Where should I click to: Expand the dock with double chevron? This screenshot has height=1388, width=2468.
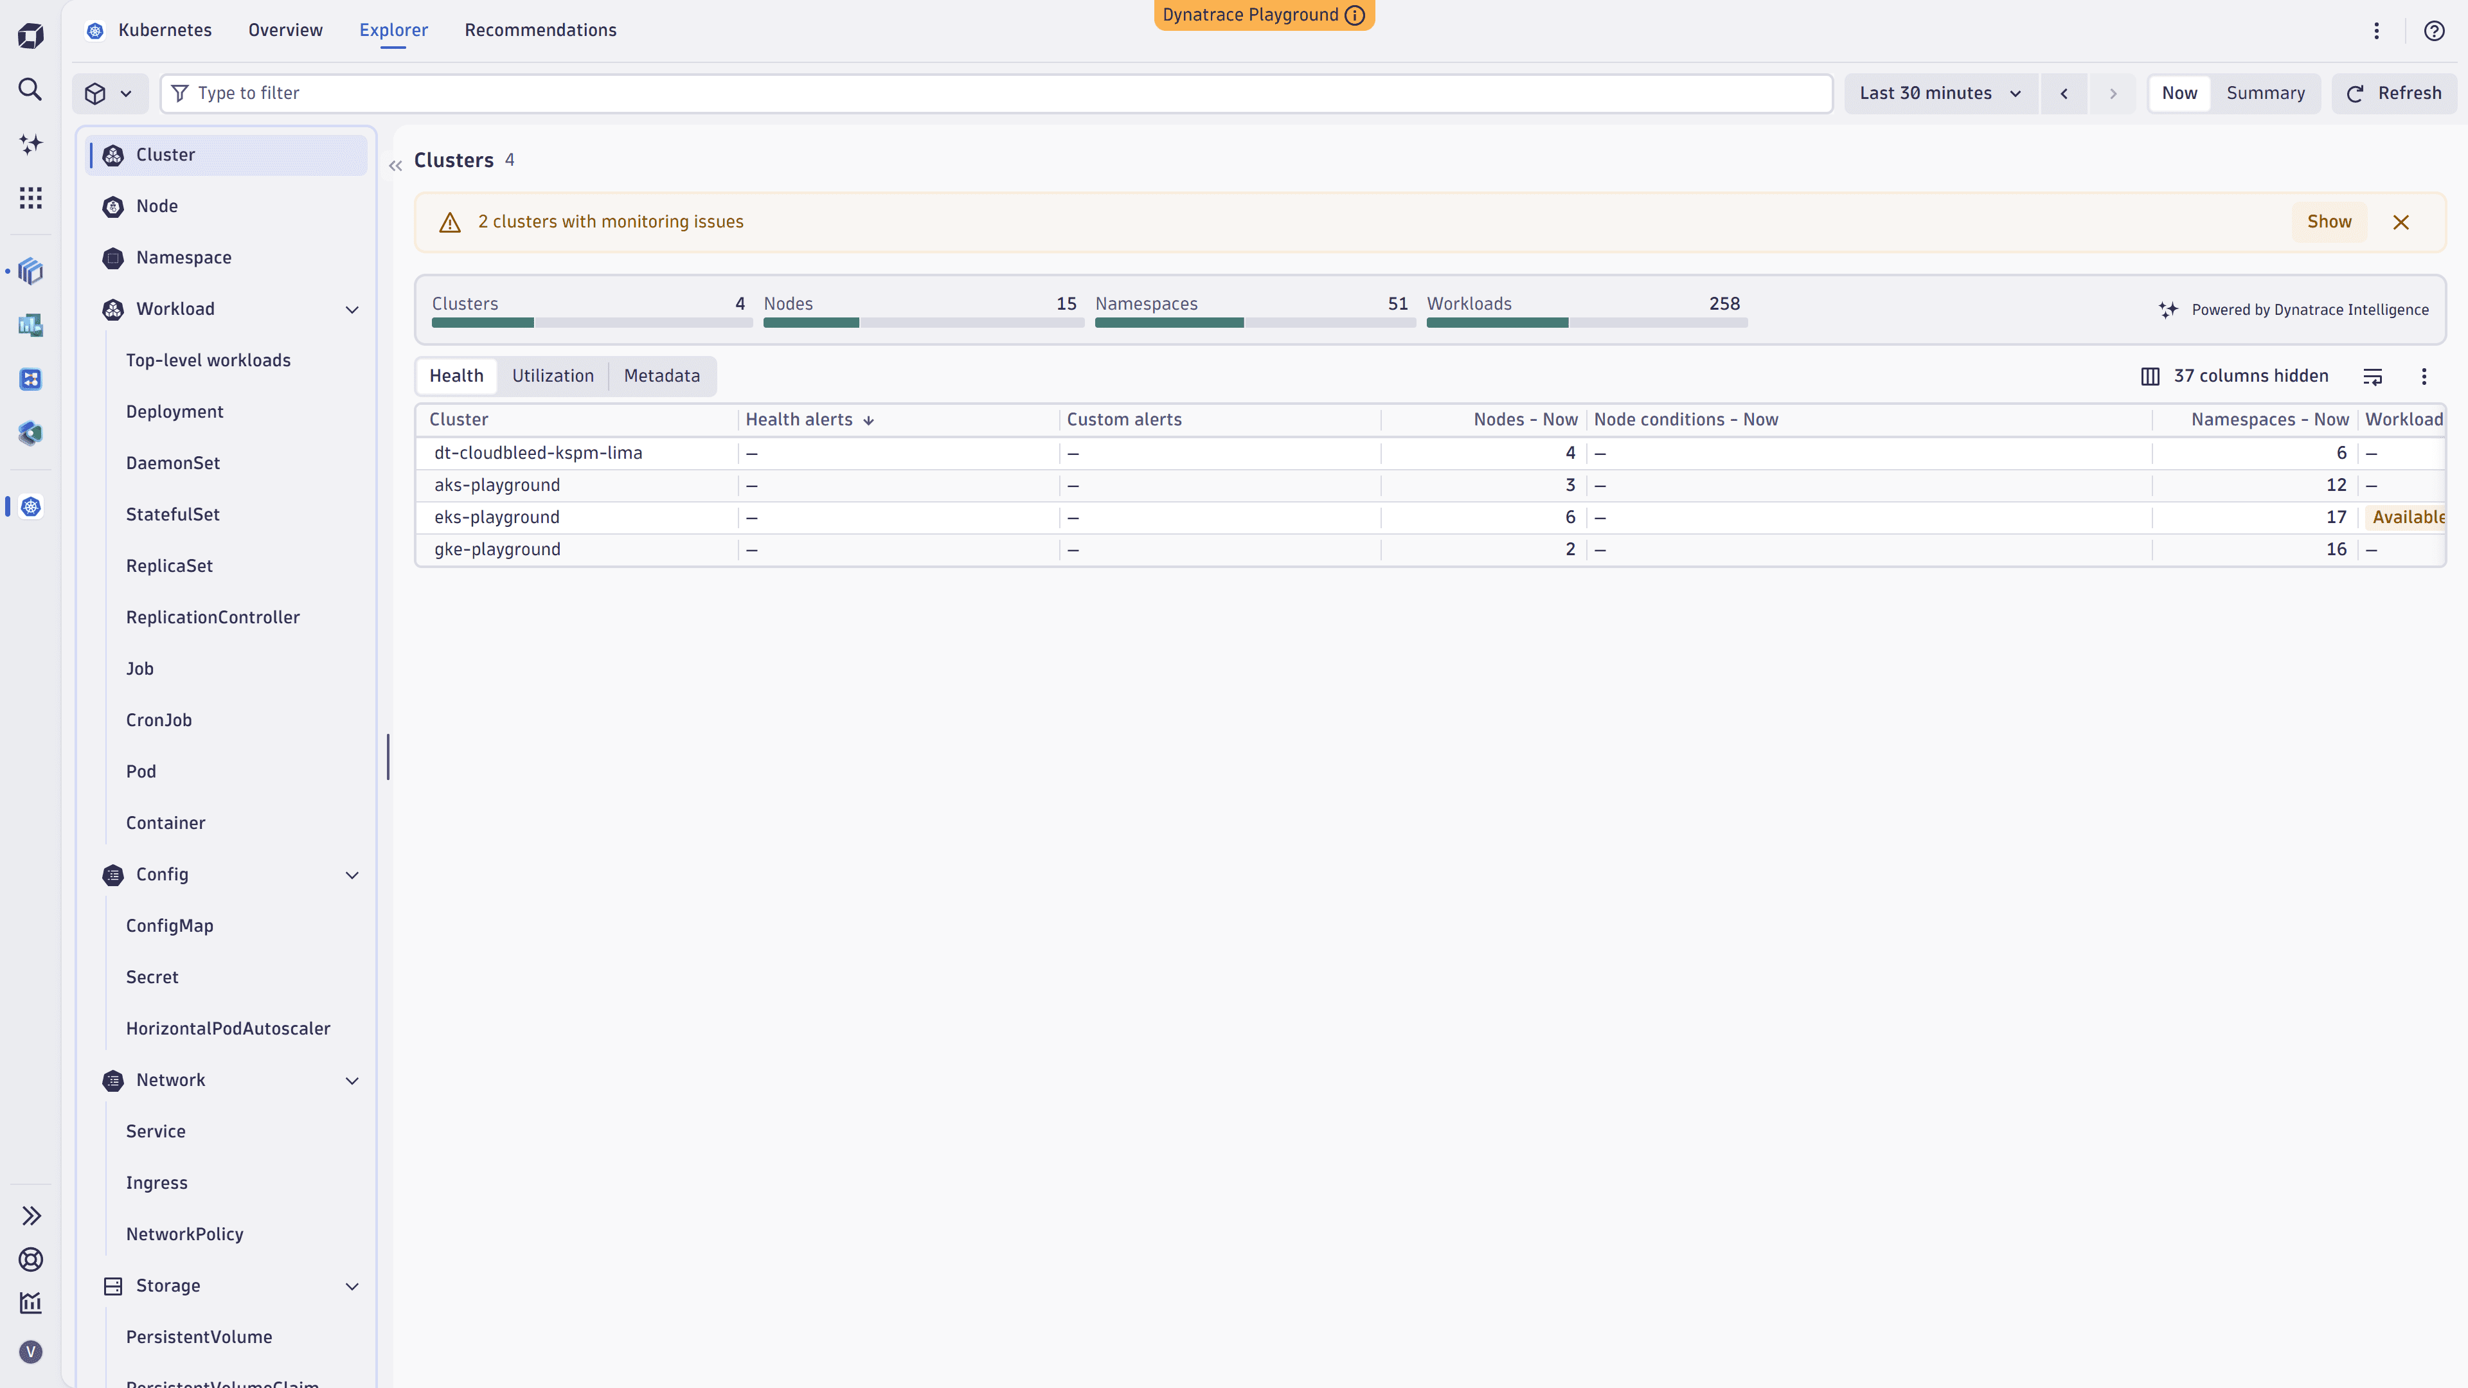point(31,1216)
